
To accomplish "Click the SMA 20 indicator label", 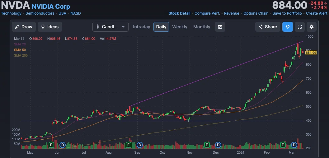I will point(20,44).
